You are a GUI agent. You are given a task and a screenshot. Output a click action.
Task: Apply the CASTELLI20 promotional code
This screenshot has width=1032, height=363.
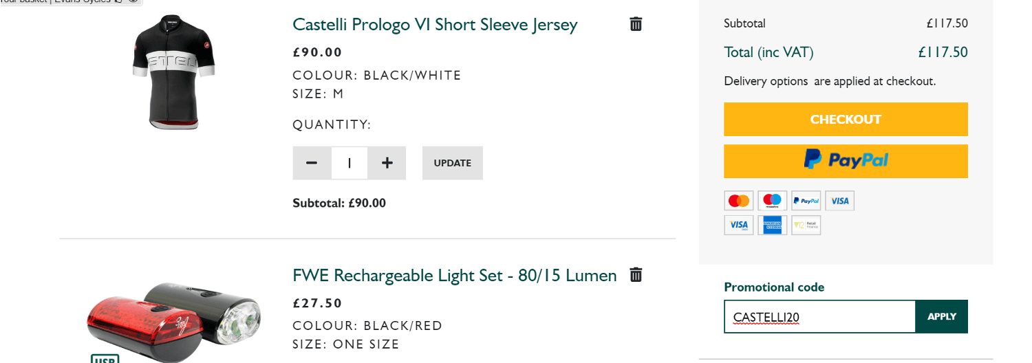coord(941,316)
